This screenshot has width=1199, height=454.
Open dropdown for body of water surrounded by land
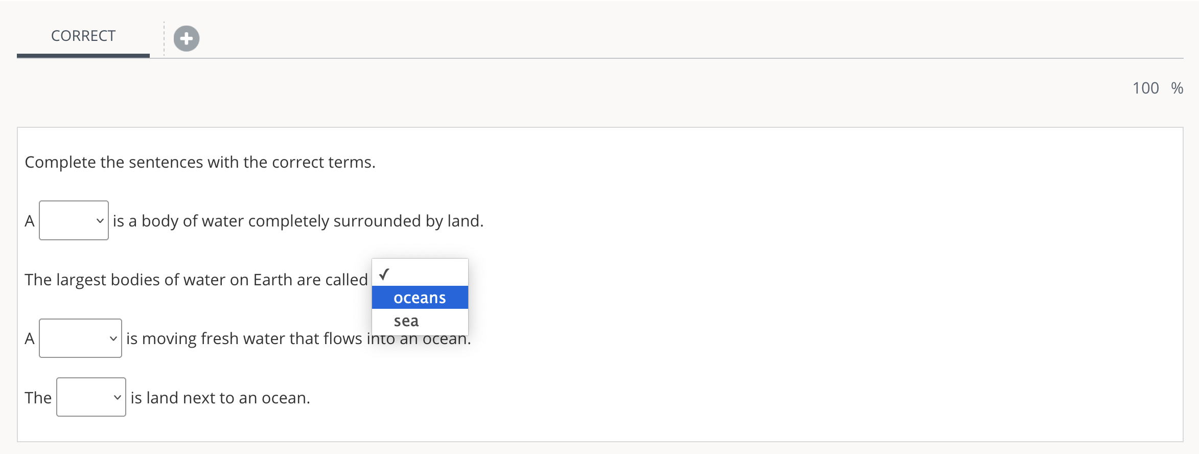coord(74,220)
